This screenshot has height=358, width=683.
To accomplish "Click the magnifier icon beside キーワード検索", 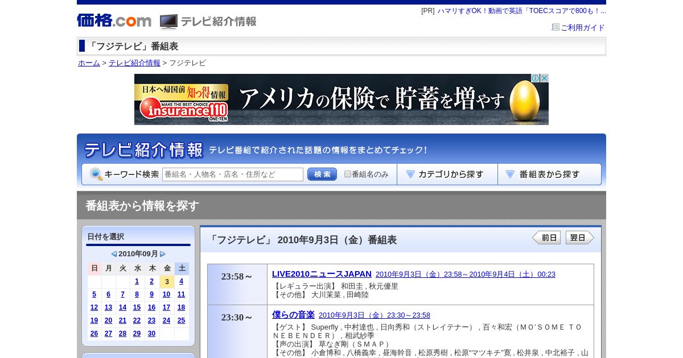I will click(x=96, y=174).
